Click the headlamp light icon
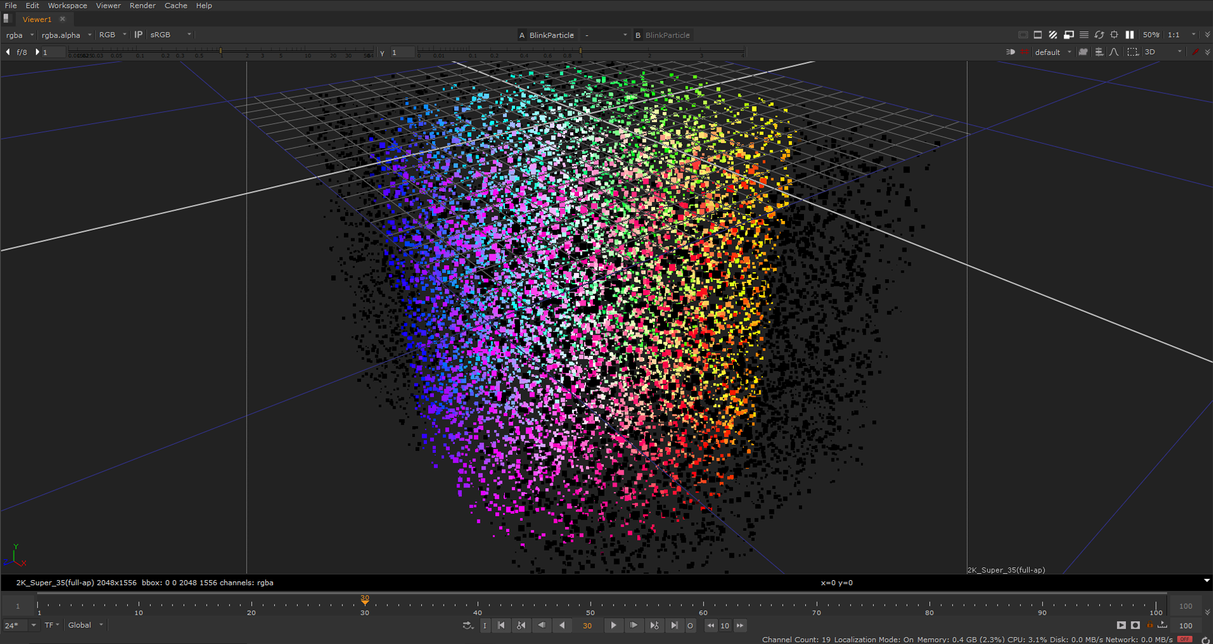Image resolution: width=1213 pixels, height=644 pixels. click(1010, 52)
